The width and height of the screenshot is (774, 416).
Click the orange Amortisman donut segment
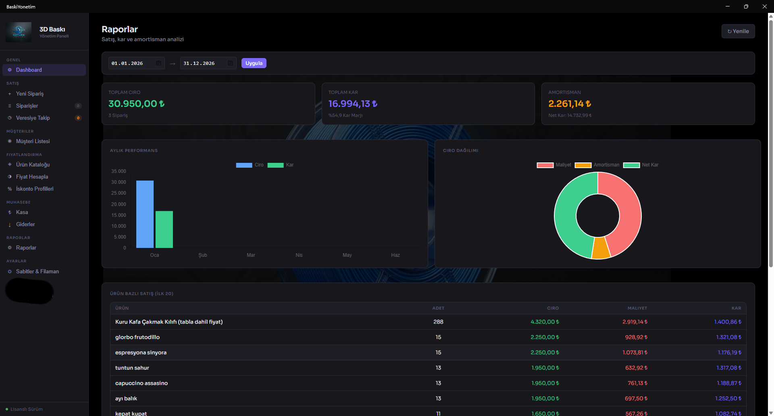(x=601, y=248)
